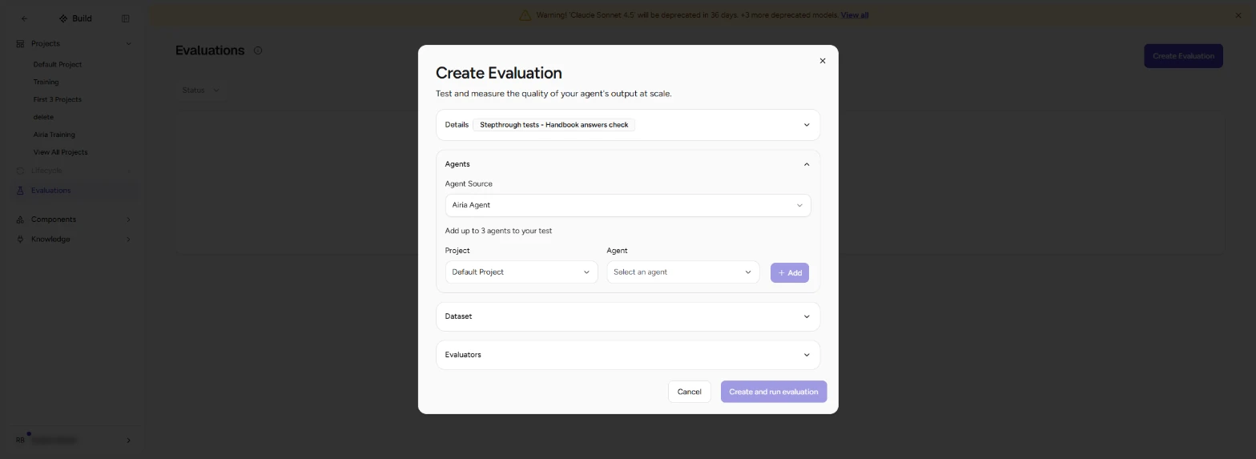The image size is (1256, 459).
Task: Toggle the sidebar collapse icon
Action: coord(125,18)
